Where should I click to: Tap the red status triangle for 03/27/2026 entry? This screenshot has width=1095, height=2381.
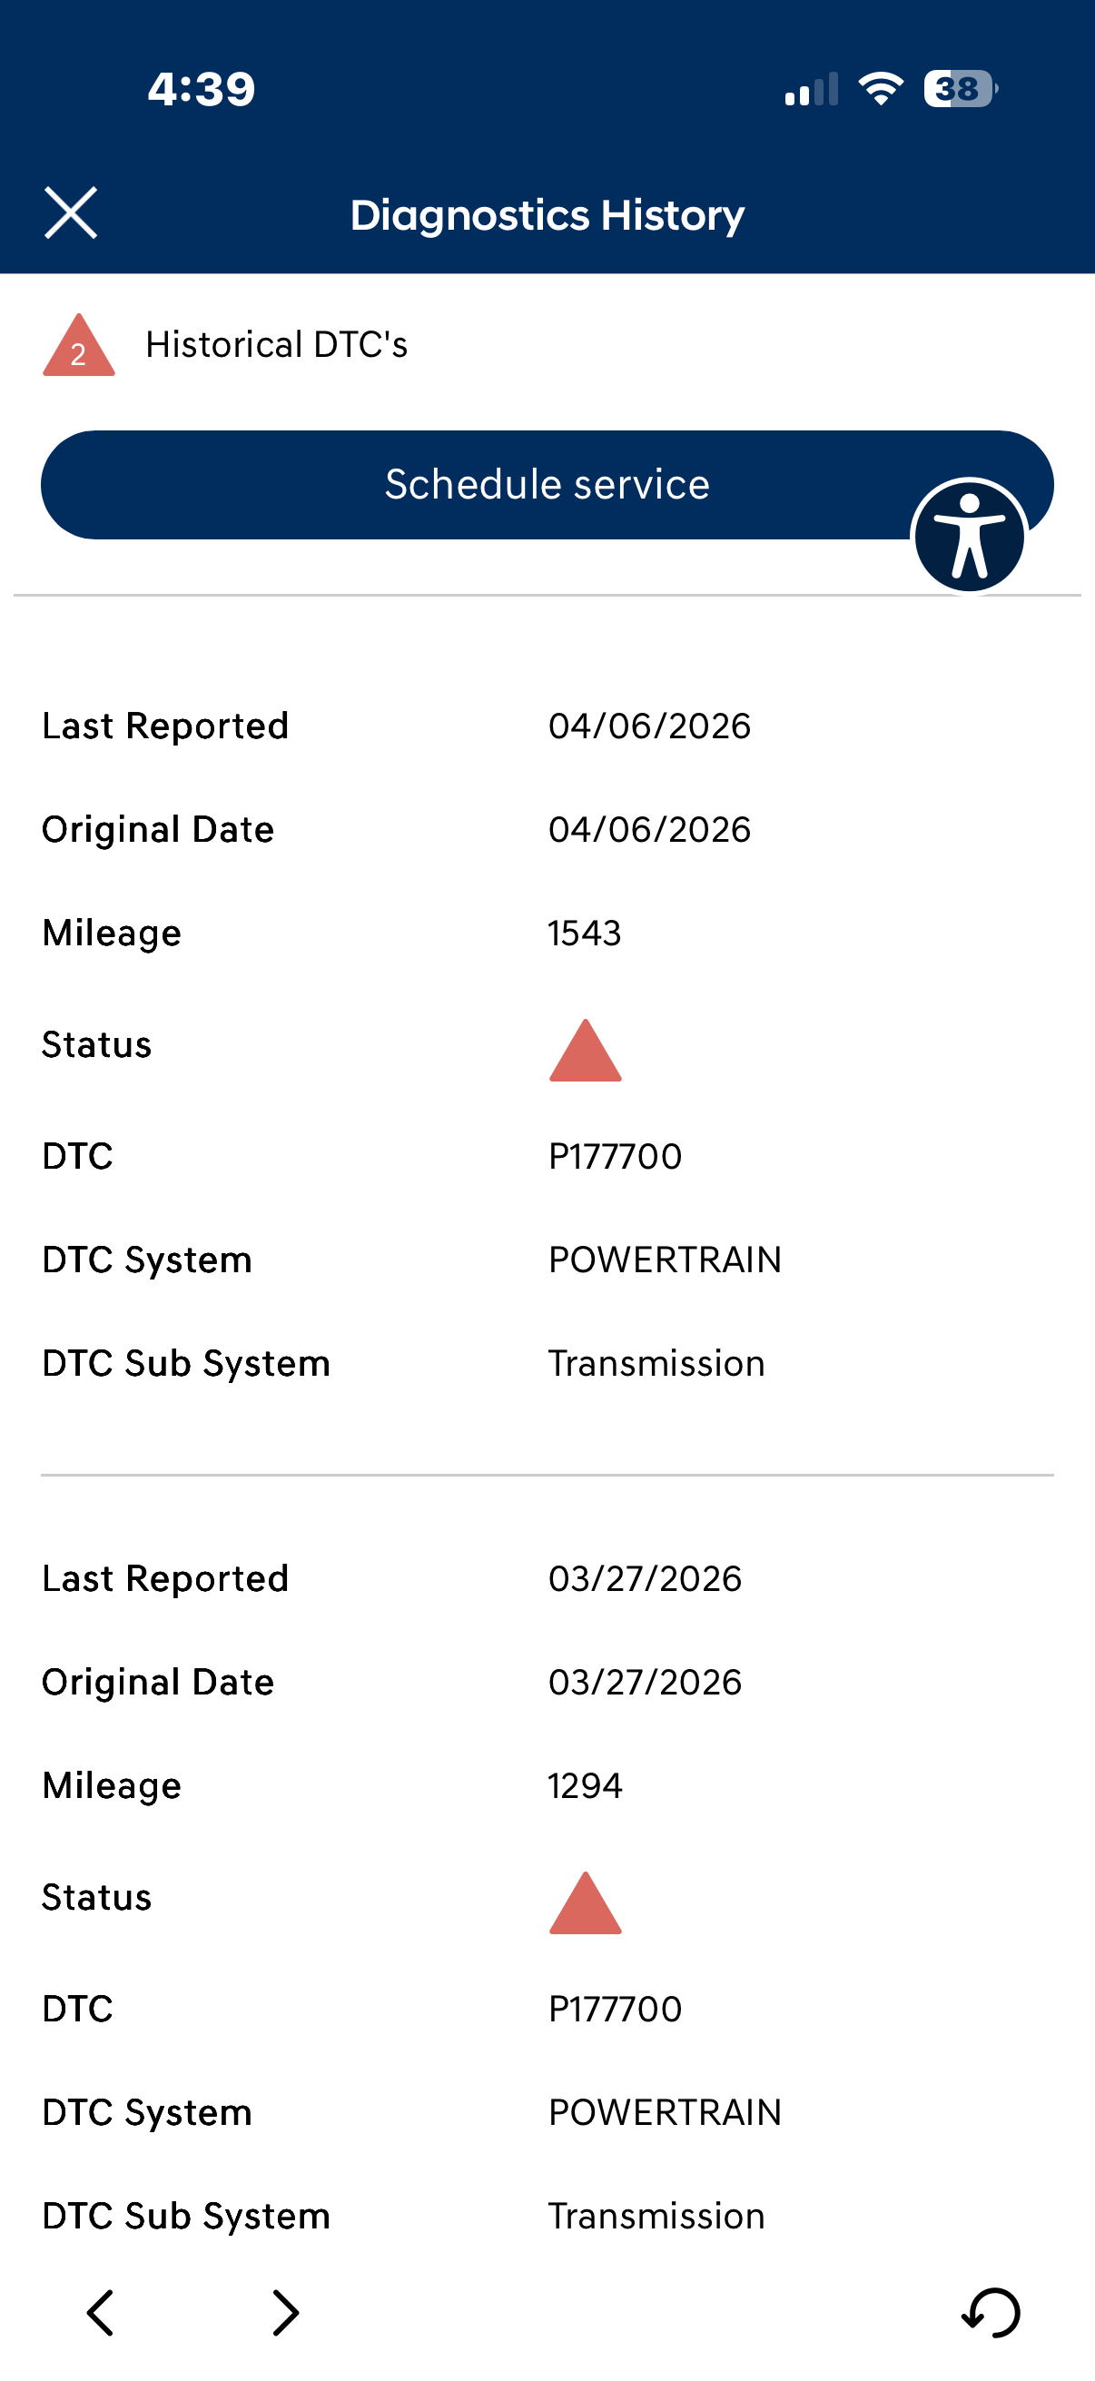click(x=585, y=1904)
